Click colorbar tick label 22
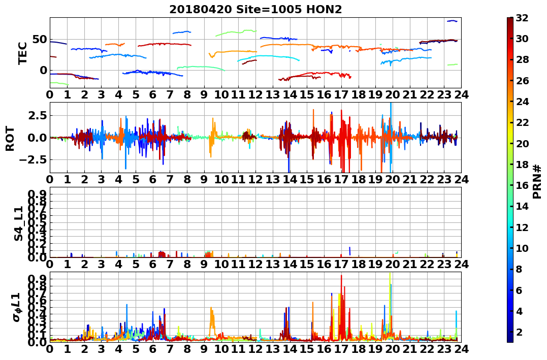The image size is (547, 360). 522,122
